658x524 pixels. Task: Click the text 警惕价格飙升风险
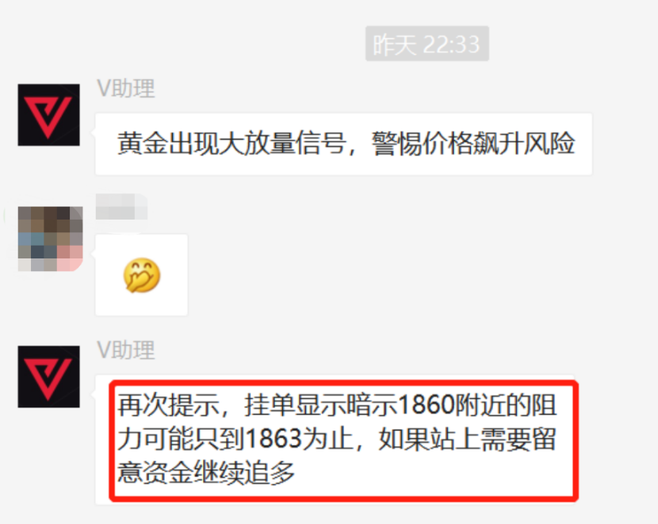473,144
